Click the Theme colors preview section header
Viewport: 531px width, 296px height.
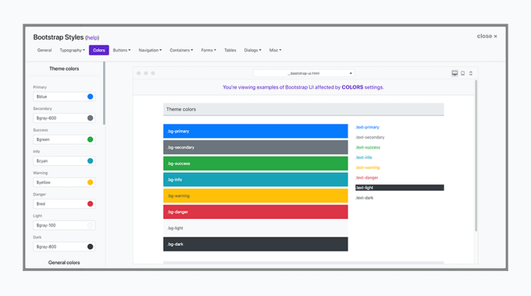coord(304,110)
